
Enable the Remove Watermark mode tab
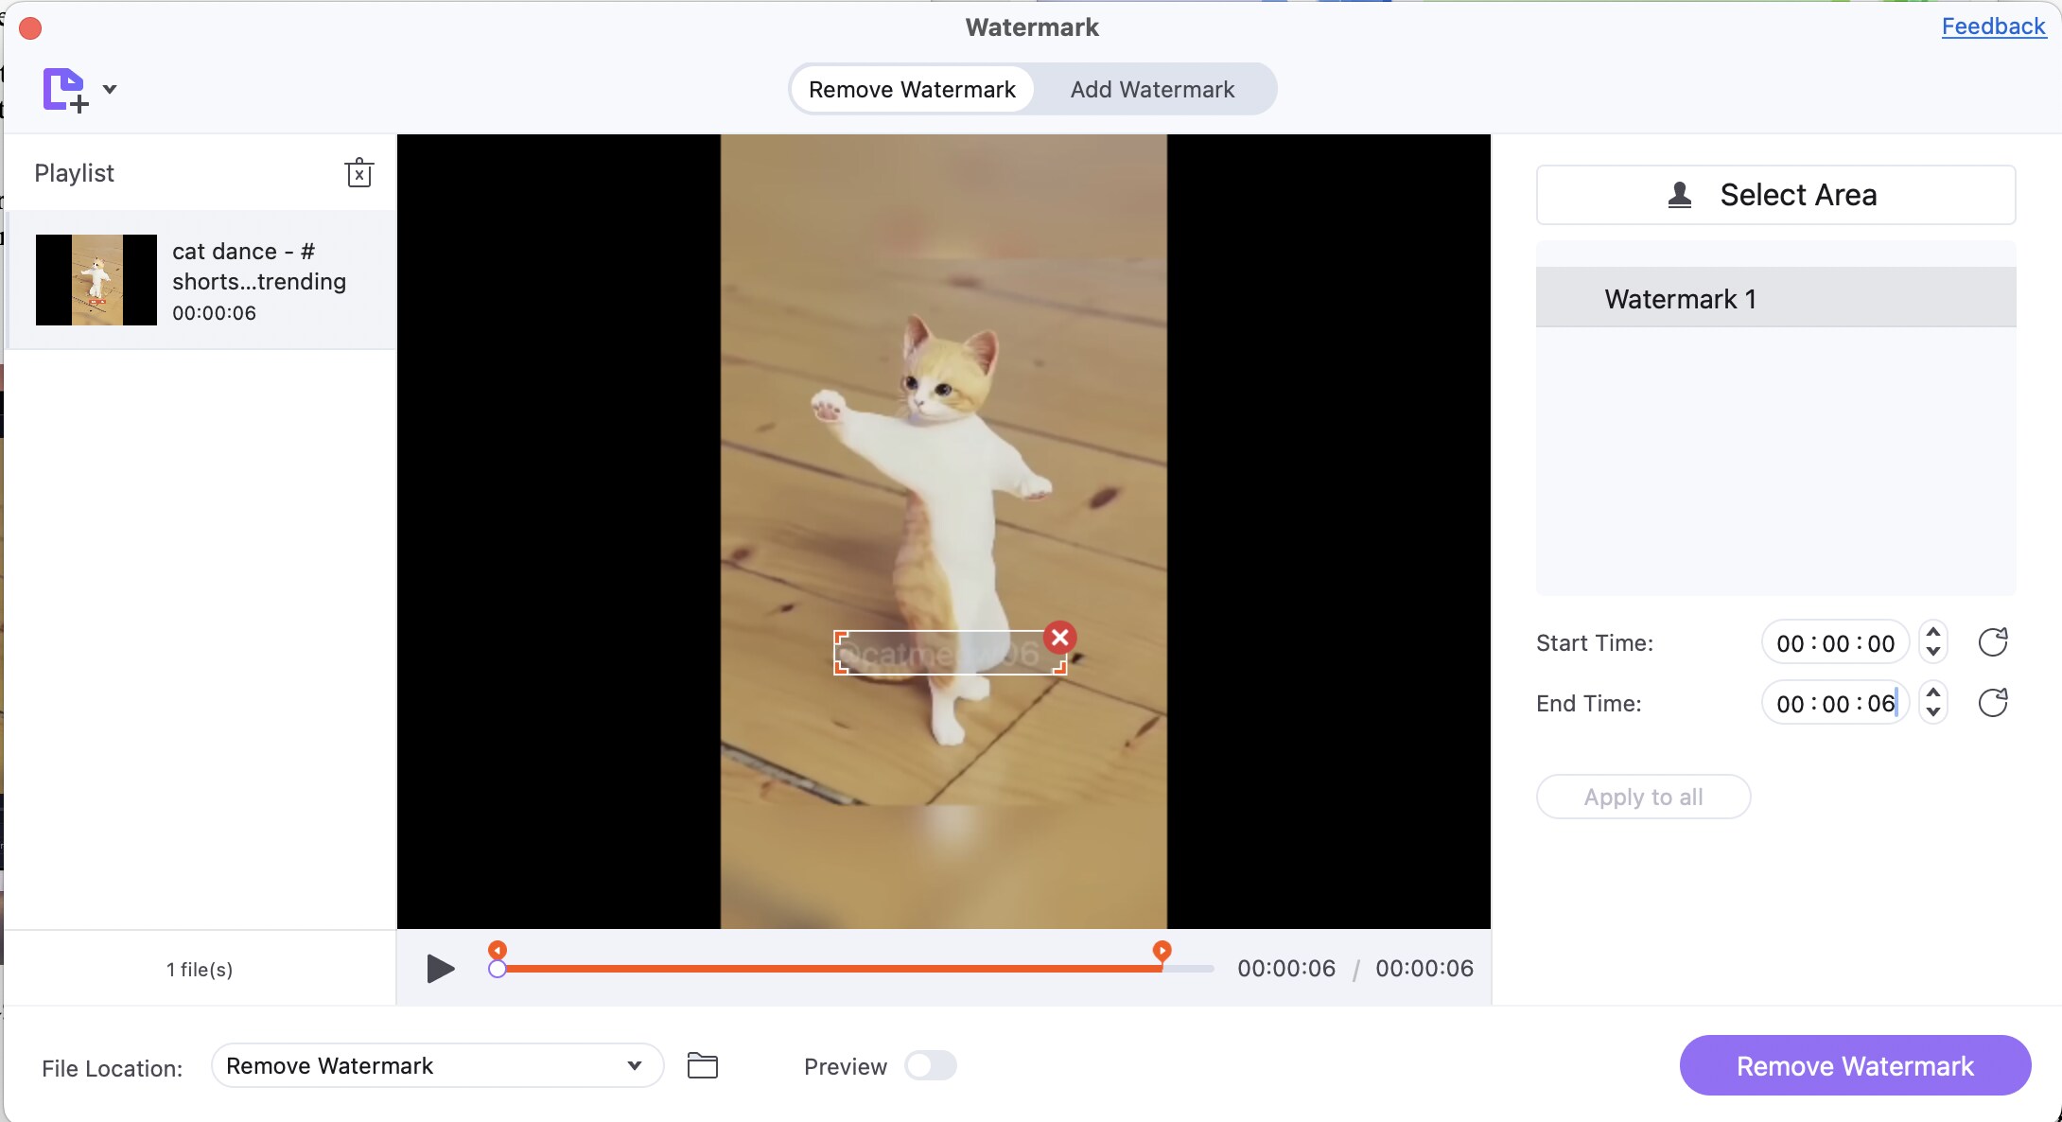pyautogui.click(x=912, y=88)
